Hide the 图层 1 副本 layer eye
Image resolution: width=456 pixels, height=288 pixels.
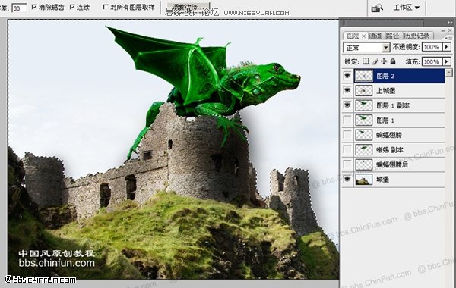347,105
